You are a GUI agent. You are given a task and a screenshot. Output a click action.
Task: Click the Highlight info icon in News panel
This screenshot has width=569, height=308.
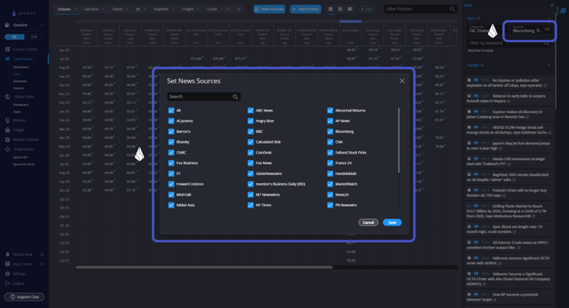click(x=482, y=65)
